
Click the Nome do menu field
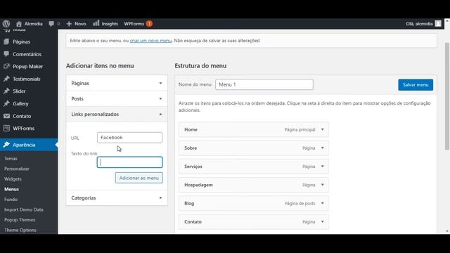264,84
